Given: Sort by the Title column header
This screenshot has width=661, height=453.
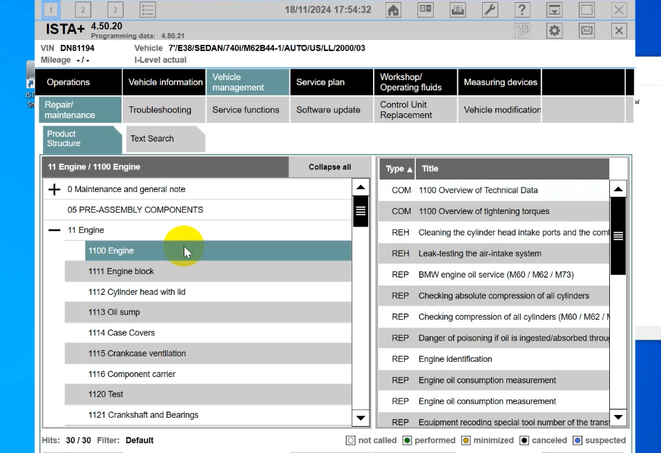Looking at the screenshot, I should (x=512, y=168).
